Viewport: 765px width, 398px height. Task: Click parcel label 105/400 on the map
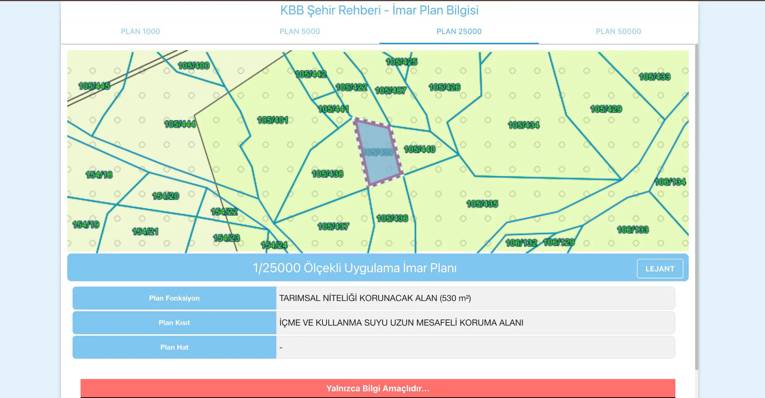[194, 65]
